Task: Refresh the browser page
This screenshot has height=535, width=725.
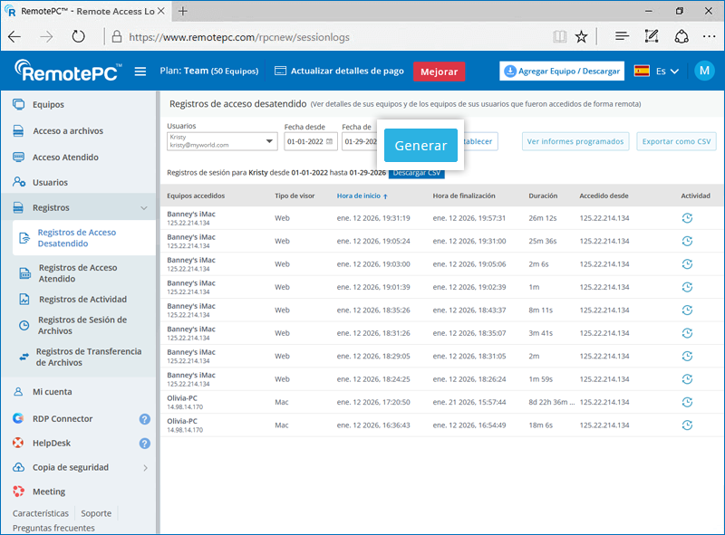Action: [79, 37]
